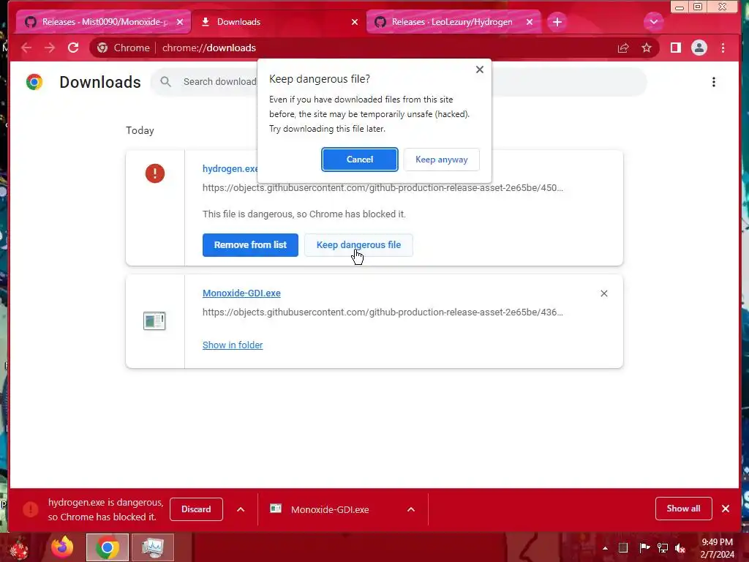Go back with the back arrow
The height and width of the screenshot is (562, 749).
click(x=26, y=48)
